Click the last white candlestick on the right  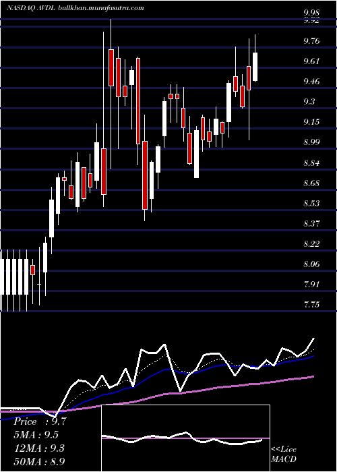click(x=255, y=67)
